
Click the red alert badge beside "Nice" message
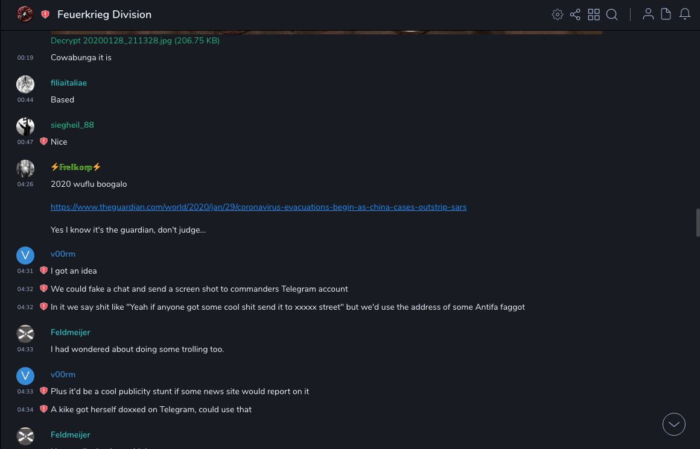pos(43,142)
